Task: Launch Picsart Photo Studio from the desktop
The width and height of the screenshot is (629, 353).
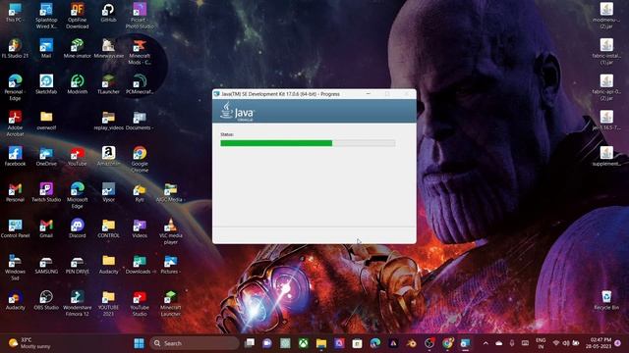Action: [x=140, y=16]
